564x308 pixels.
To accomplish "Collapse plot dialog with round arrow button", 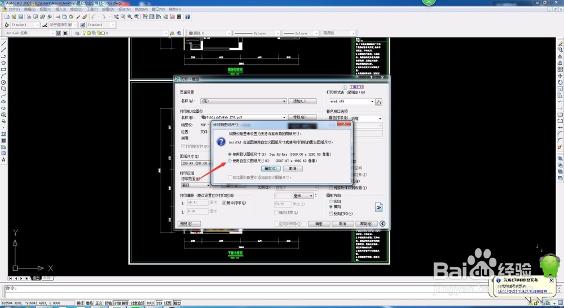I will 382,224.
